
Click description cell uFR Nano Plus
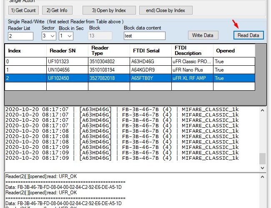tap(192, 70)
